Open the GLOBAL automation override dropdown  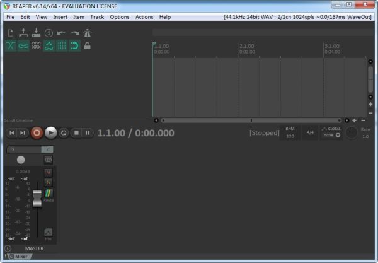[332, 132]
